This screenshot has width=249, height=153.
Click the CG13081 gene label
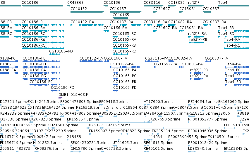pyautogui.click(x=188, y=9)
